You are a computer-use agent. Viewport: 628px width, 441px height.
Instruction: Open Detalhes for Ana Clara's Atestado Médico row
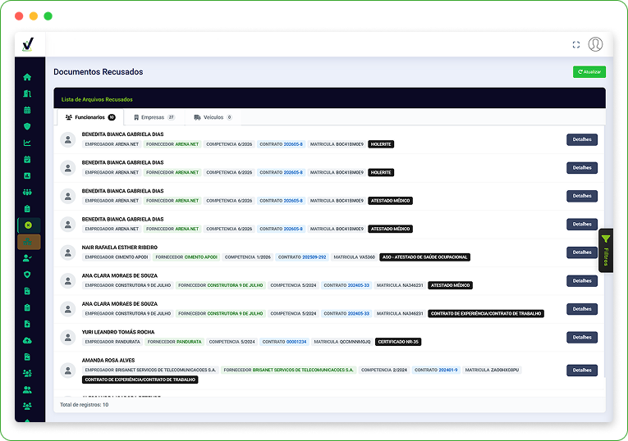[x=582, y=280]
